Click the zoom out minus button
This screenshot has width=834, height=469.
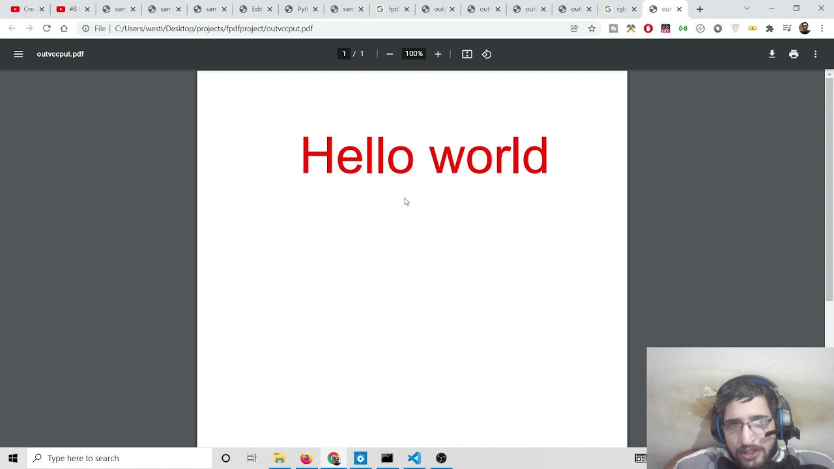pyautogui.click(x=390, y=54)
